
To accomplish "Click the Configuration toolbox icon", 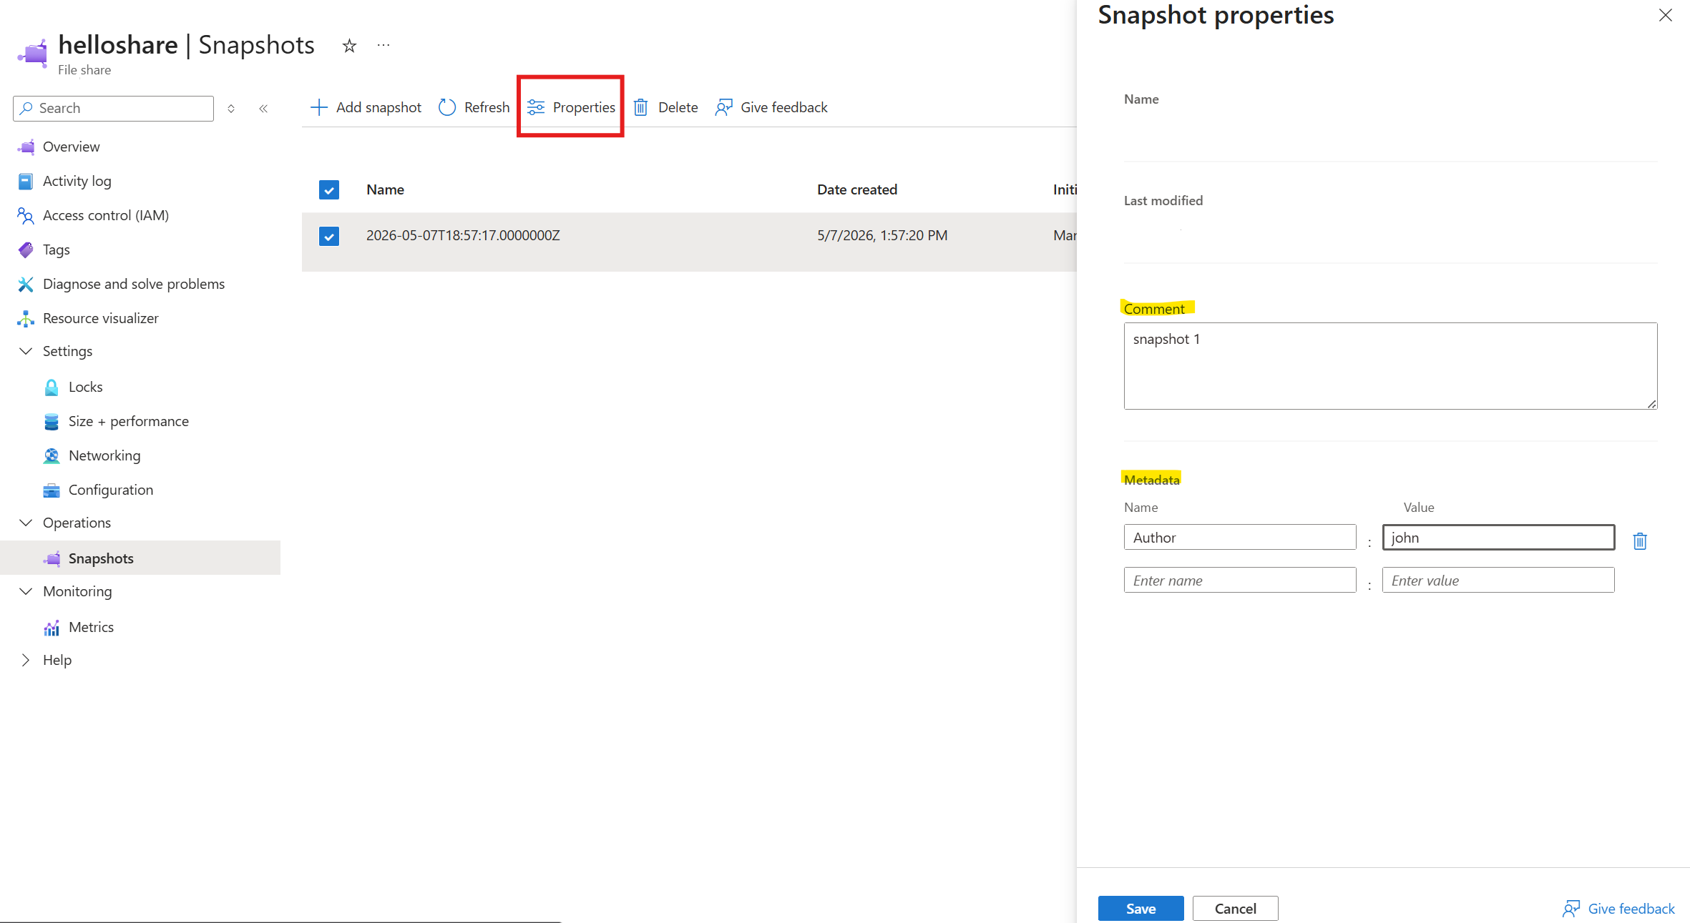I will [52, 490].
